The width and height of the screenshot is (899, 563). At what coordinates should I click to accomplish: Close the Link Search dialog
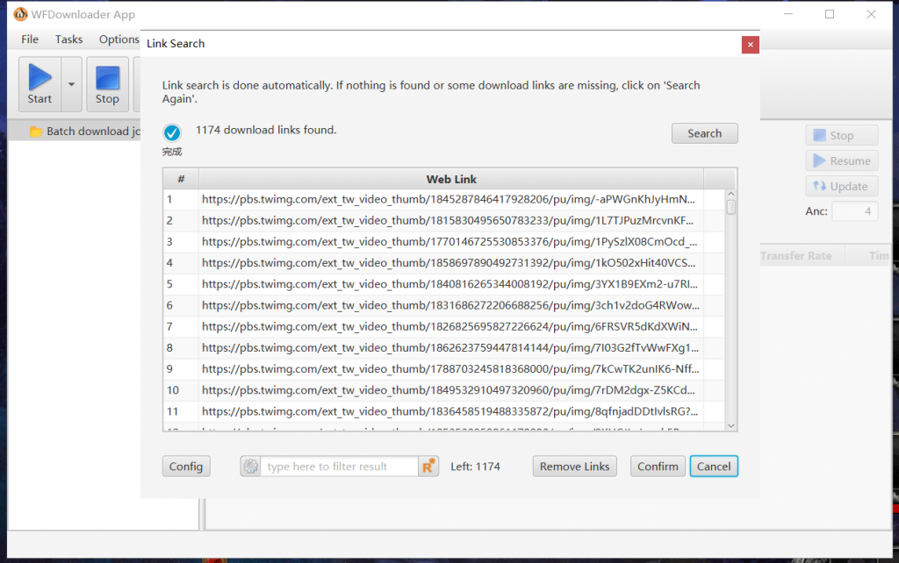[x=750, y=45]
